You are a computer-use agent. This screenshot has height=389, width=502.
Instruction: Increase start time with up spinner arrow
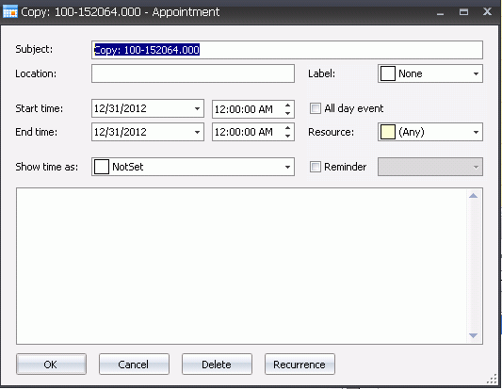pyautogui.click(x=287, y=105)
